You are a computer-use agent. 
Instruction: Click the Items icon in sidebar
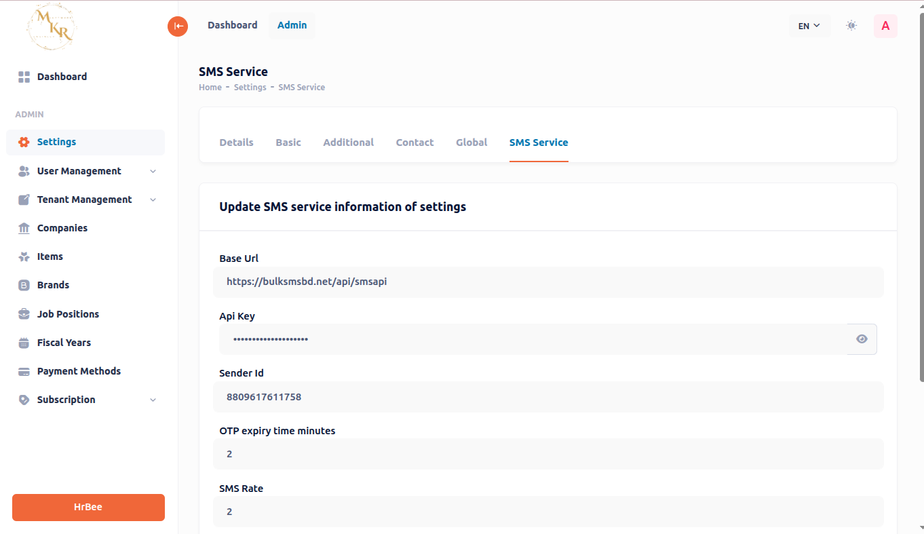[24, 256]
